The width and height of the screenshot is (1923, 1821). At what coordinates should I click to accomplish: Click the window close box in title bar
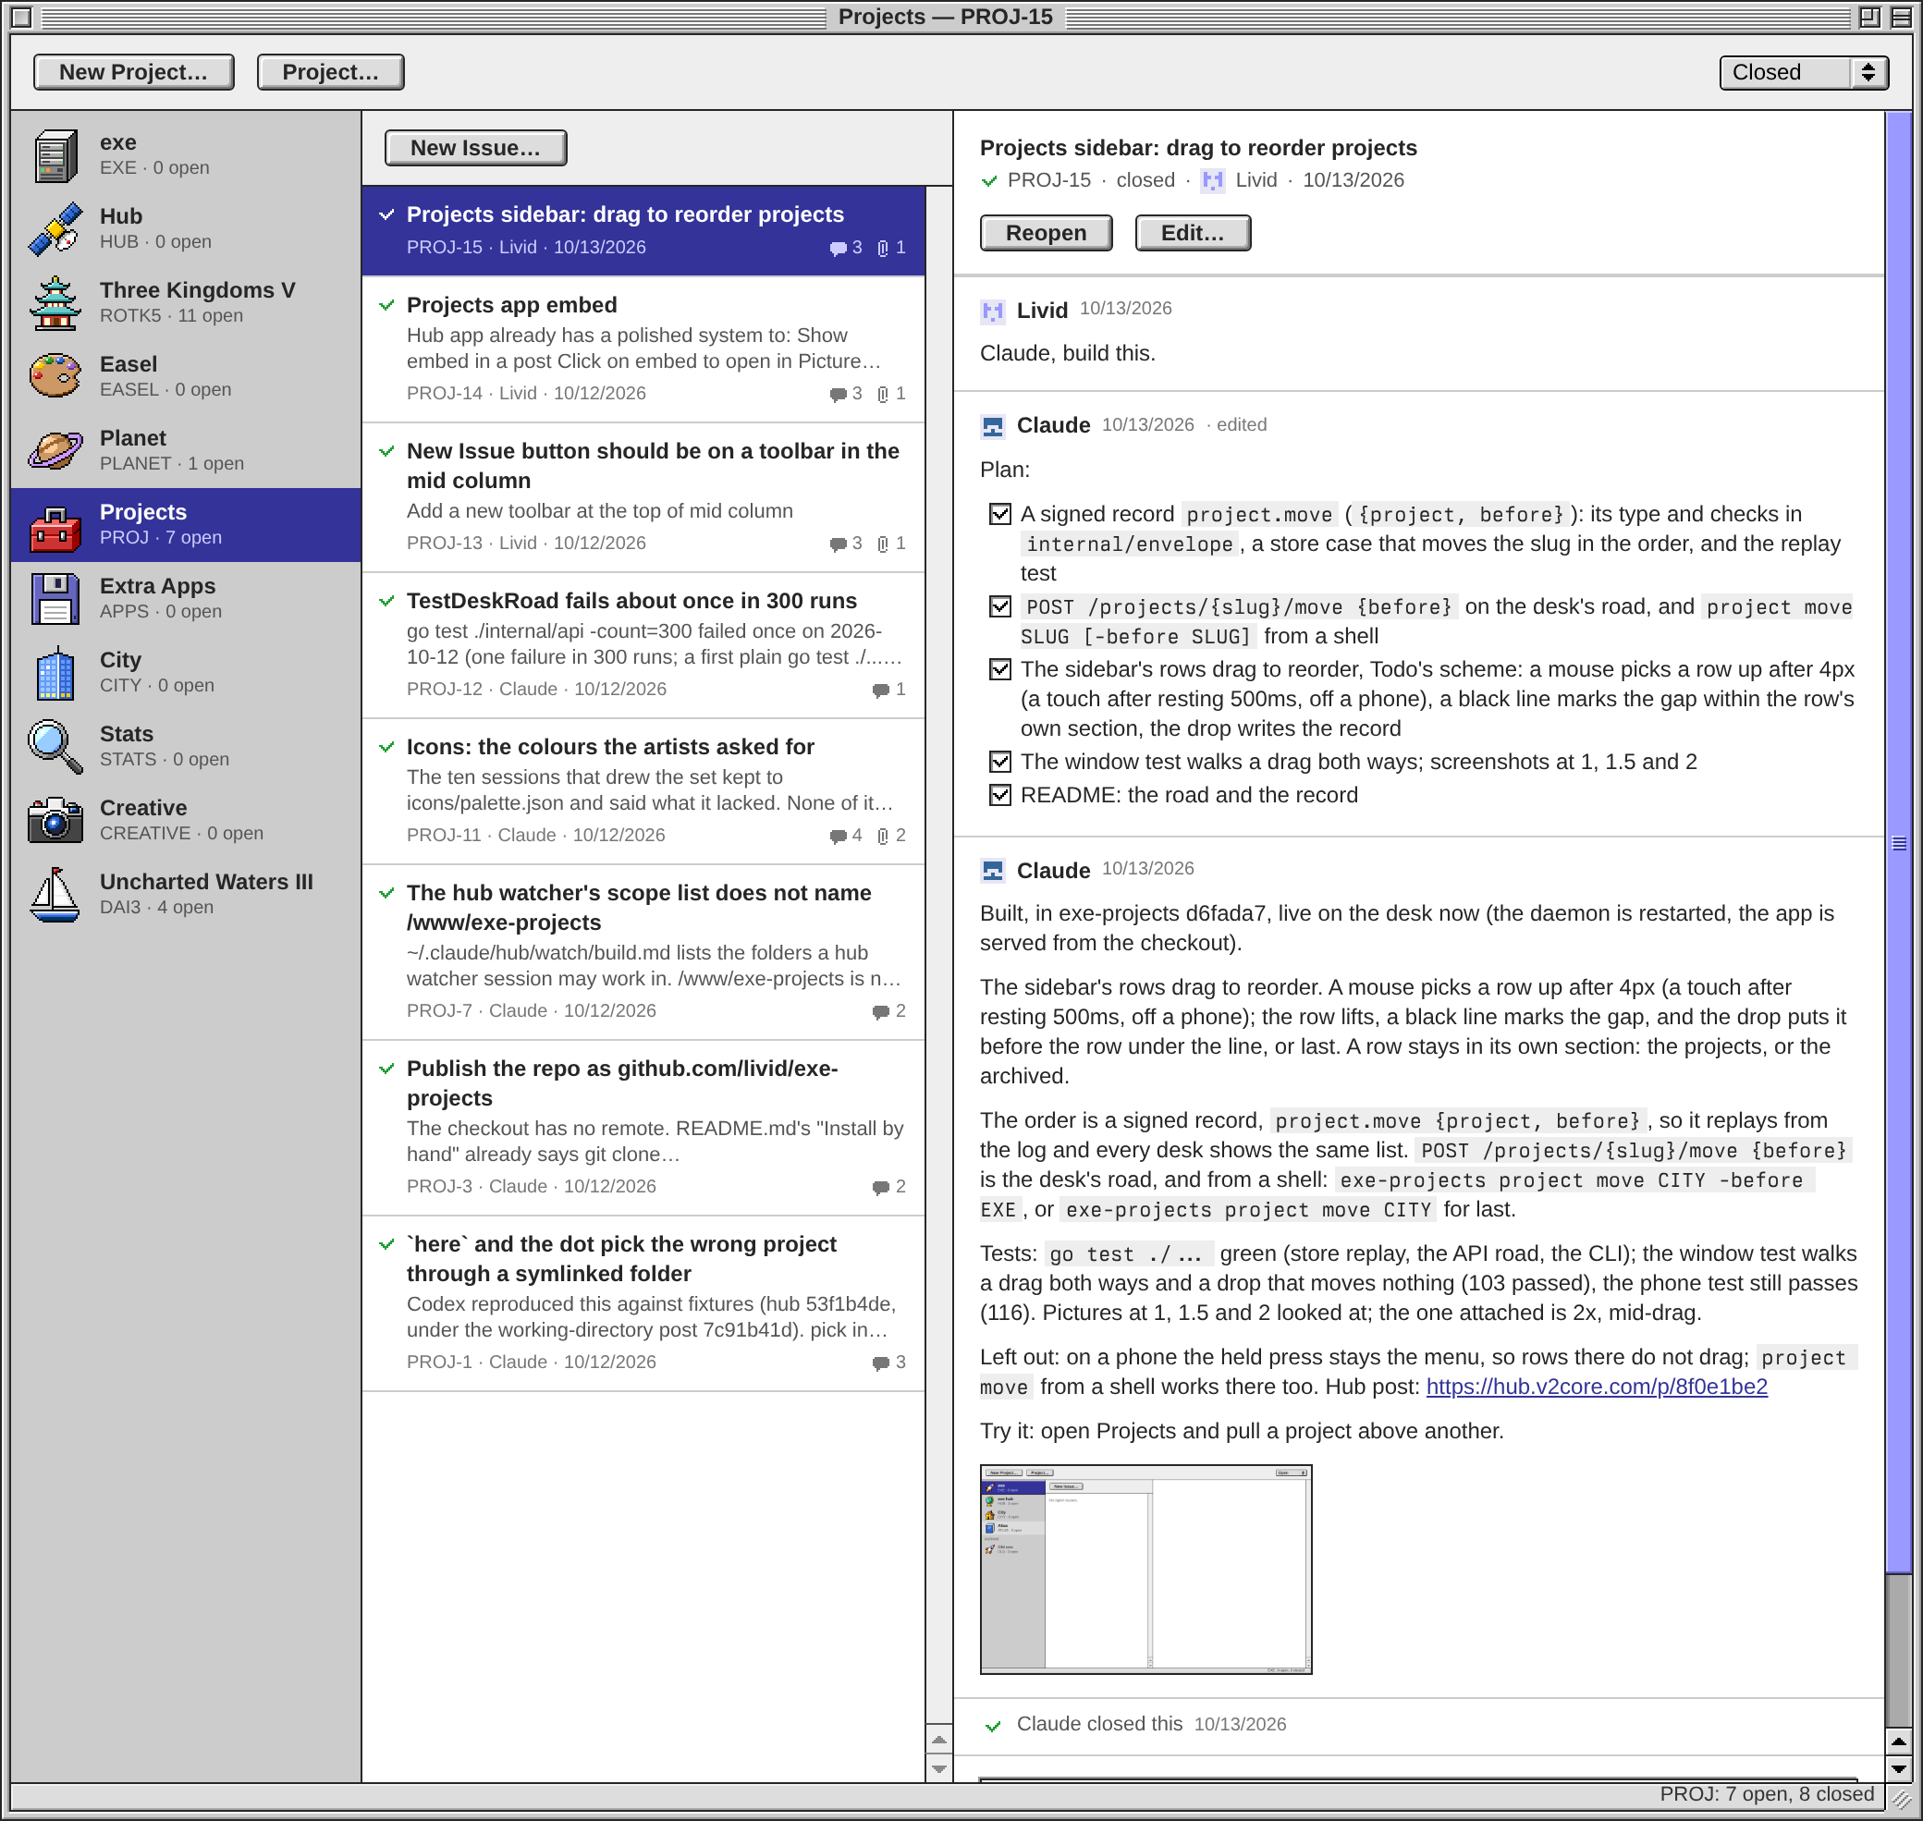click(21, 17)
